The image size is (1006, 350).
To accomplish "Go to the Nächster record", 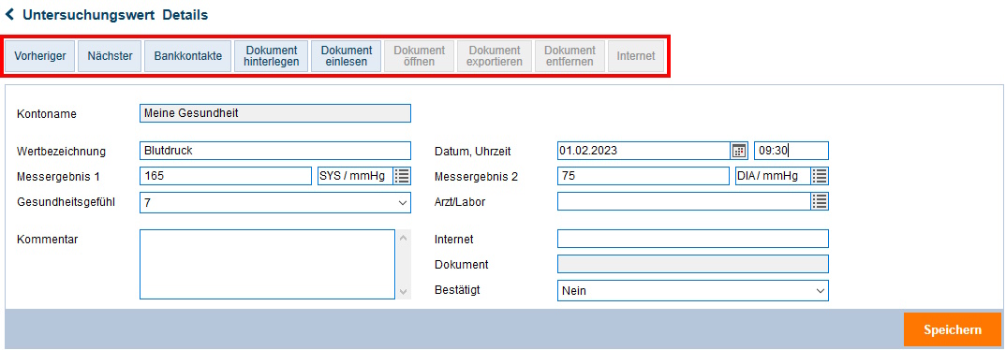I will [x=110, y=56].
